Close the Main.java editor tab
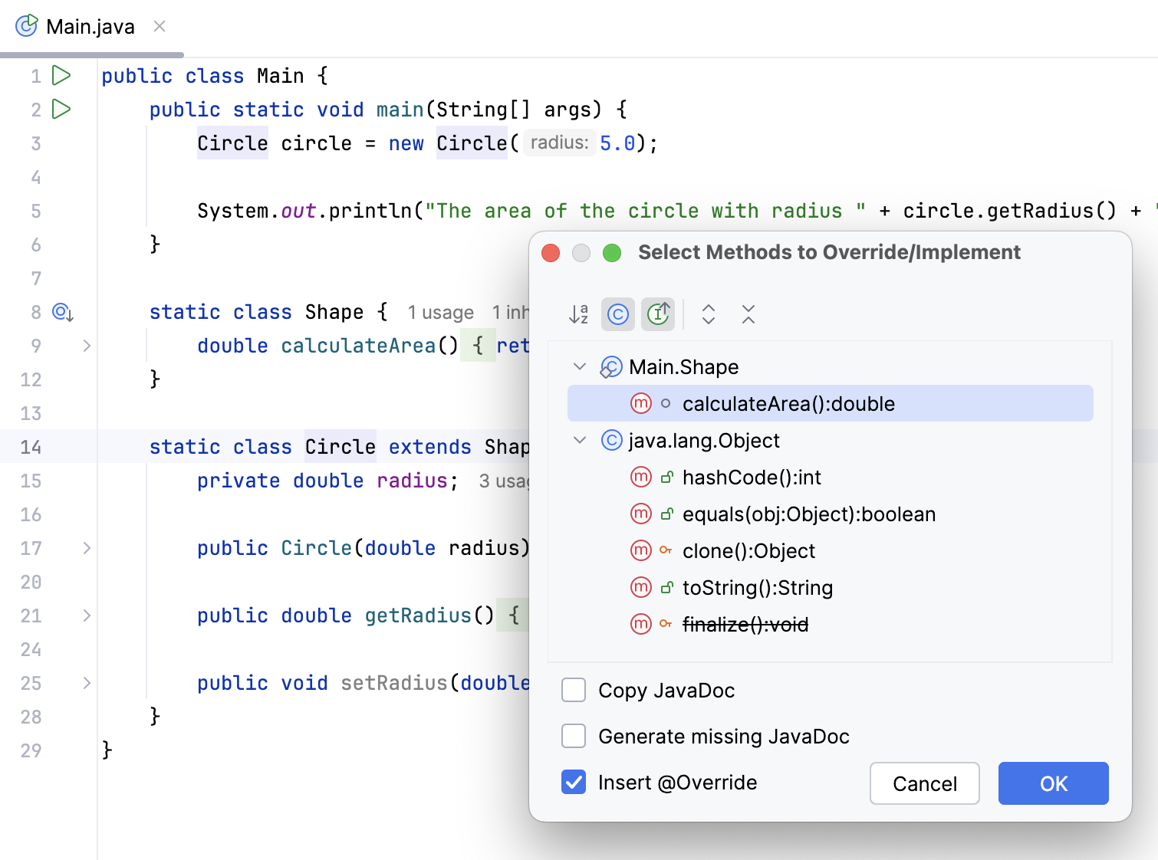The image size is (1158, 860). [x=159, y=25]
